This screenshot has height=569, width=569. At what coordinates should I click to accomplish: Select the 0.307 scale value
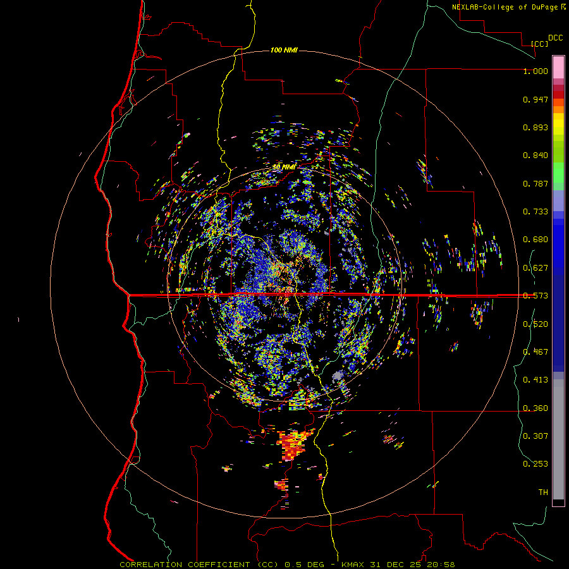click(x=535, y=436)
